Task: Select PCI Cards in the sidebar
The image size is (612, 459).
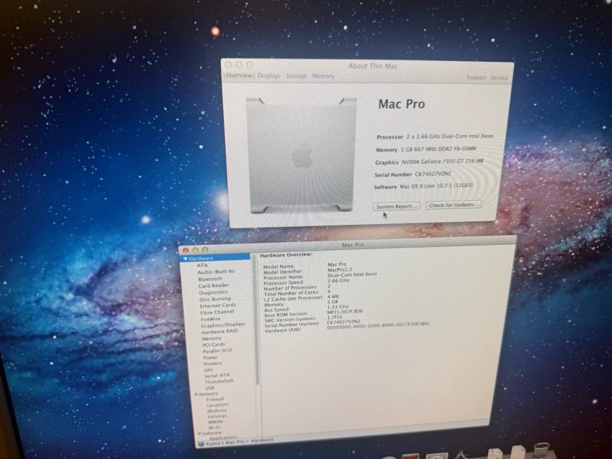Action: [x=214, y=345]
